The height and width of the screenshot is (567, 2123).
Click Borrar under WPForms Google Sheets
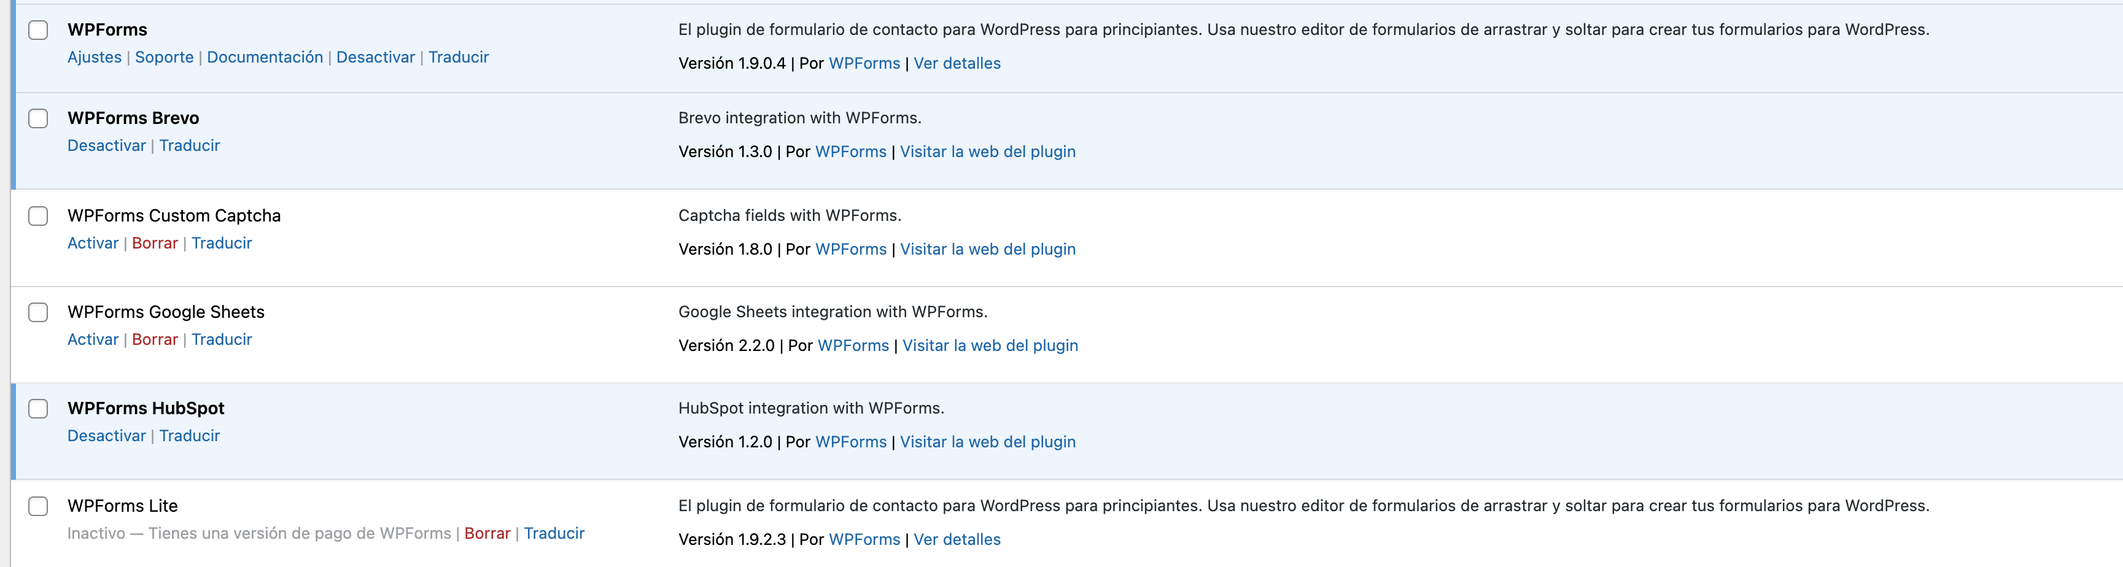pyautogui.click(x=155, y=339)
